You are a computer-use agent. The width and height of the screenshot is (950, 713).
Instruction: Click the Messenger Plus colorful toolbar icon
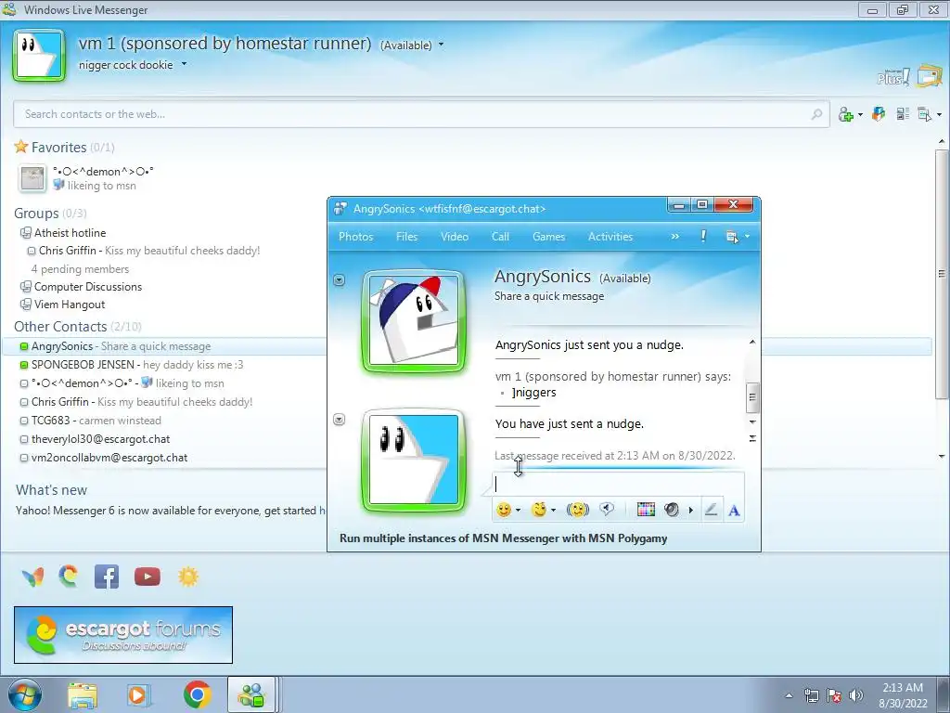click(x=879, y=113)
